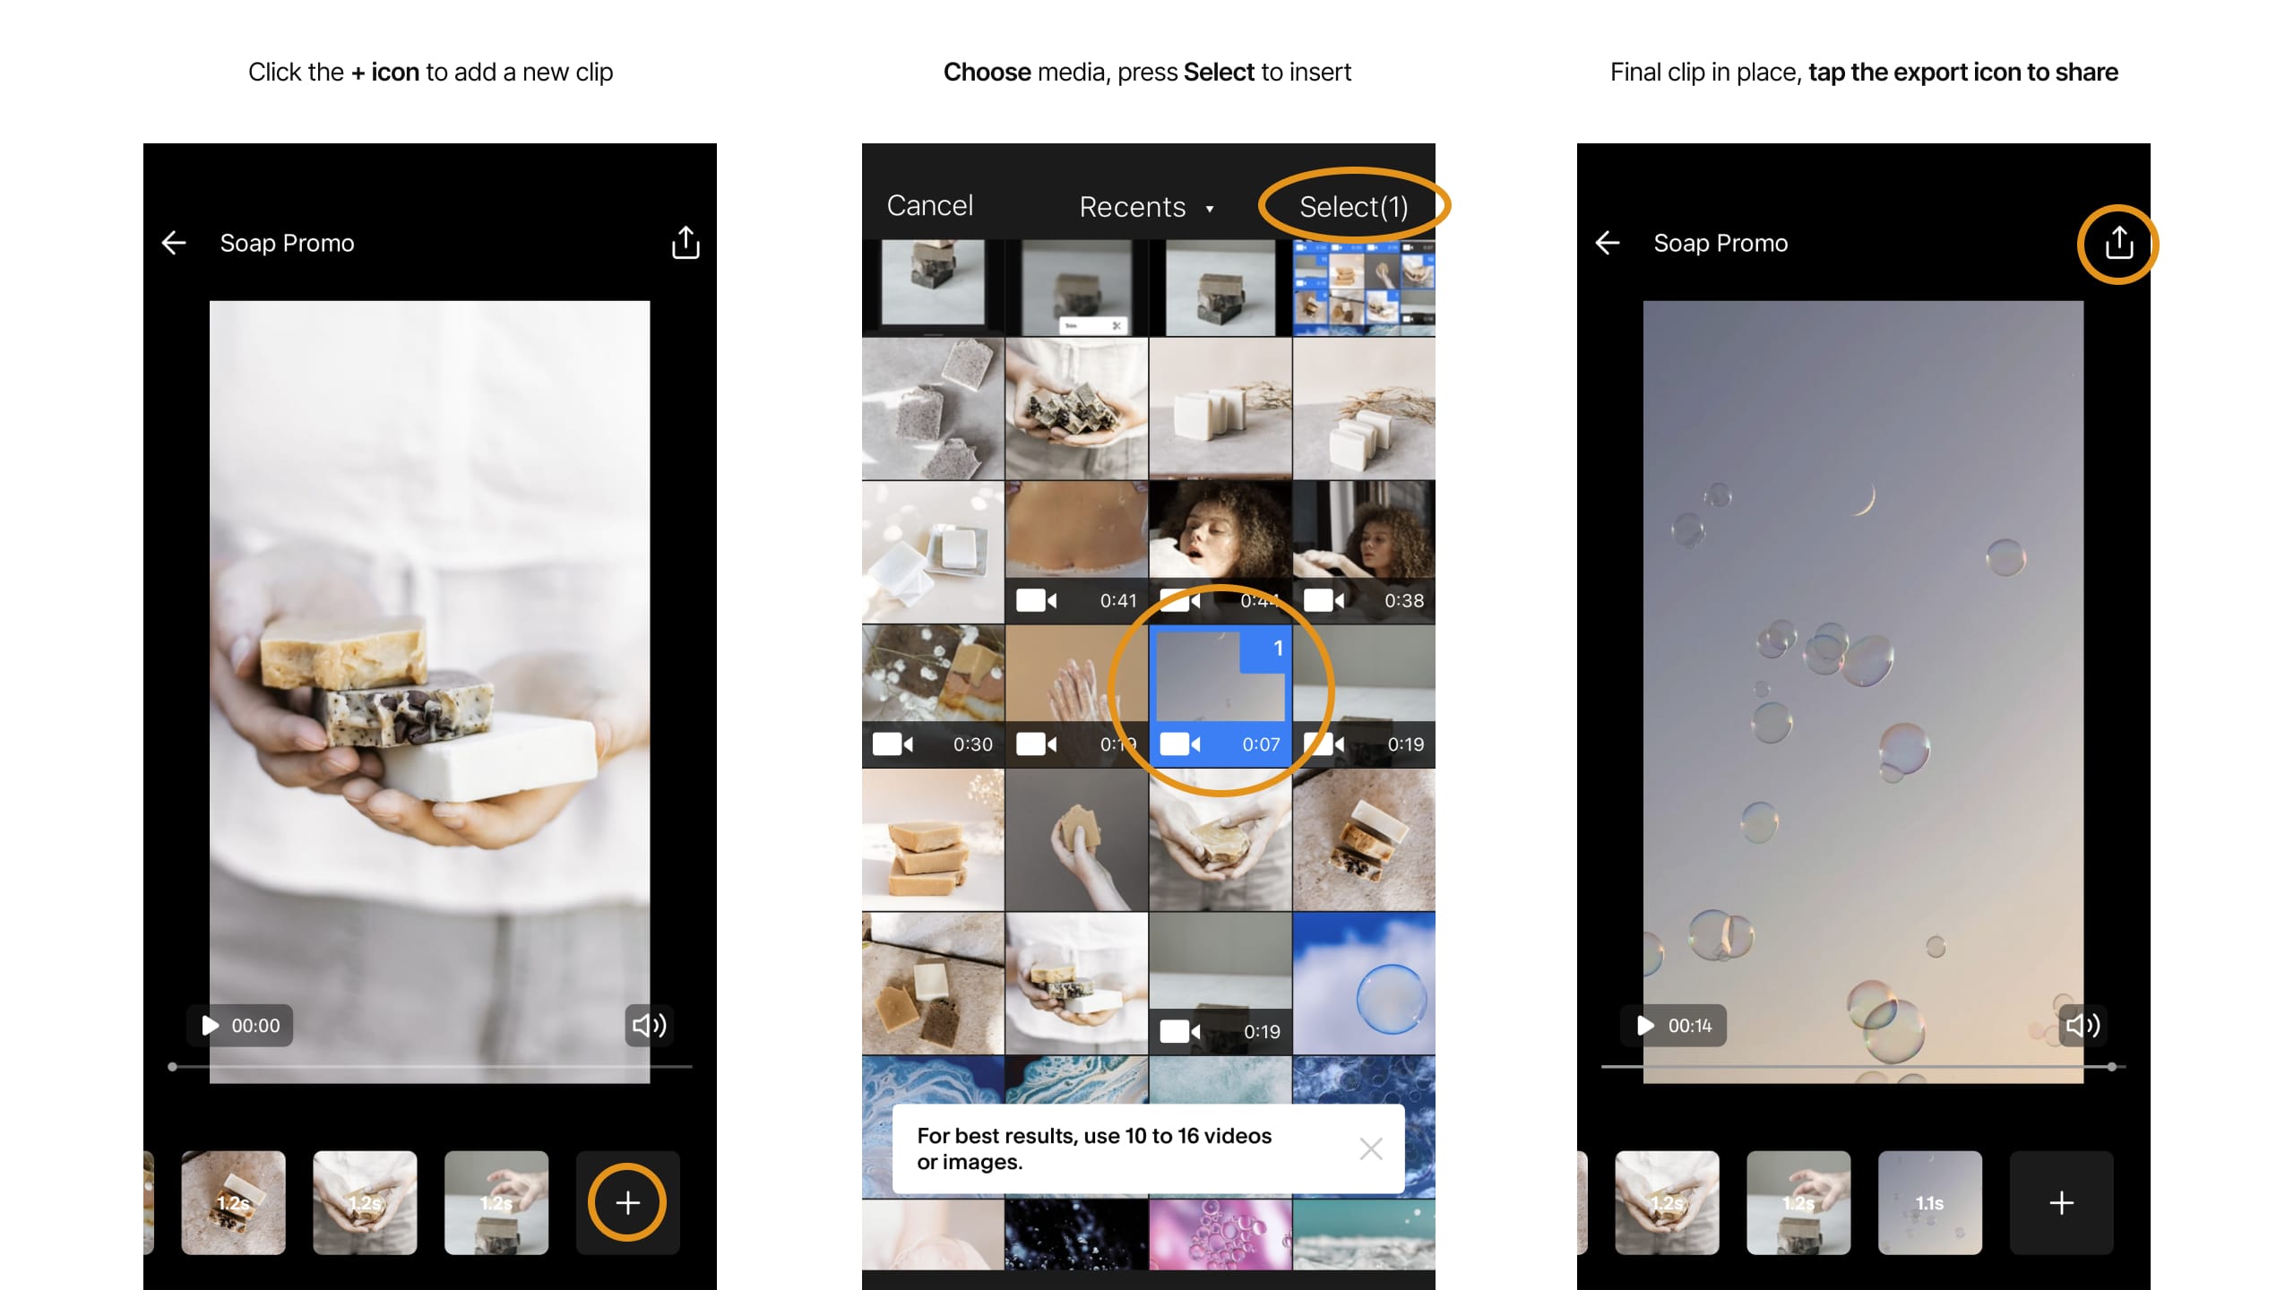Tap the export/share icon to share
The width and height of the screenshot is (2294, 1290).
pos(2116,241)
